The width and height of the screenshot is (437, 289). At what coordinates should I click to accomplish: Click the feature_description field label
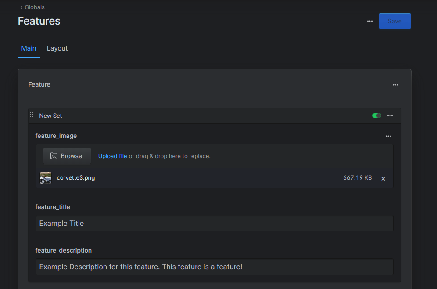[64, 250]
